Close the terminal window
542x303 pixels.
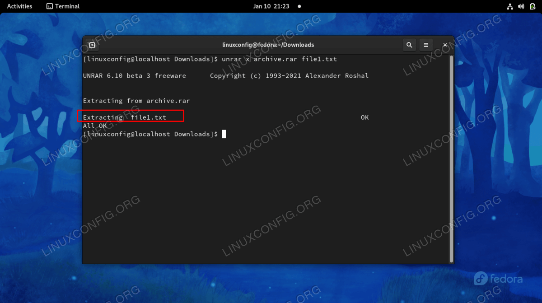(445, 45)
